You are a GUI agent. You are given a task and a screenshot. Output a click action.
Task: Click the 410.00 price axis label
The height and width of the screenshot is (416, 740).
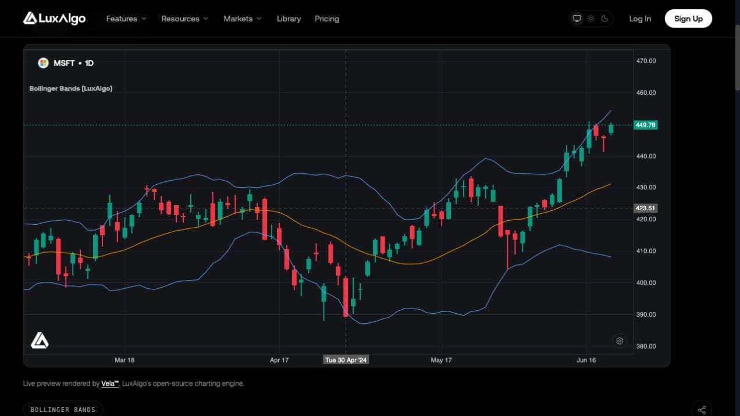(x=646, y=251)
